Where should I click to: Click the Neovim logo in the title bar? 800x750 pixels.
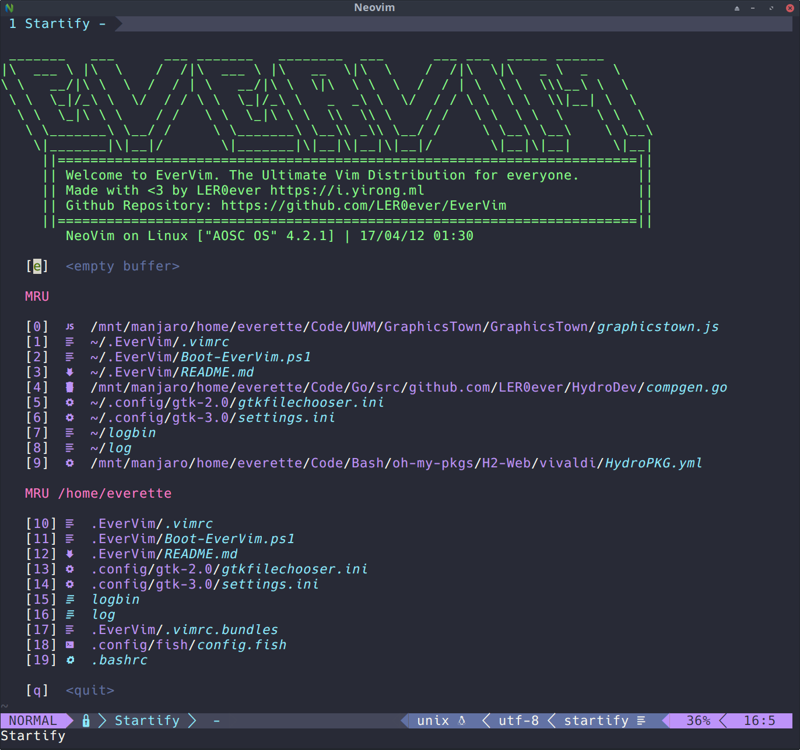click(x=9, y=8)
